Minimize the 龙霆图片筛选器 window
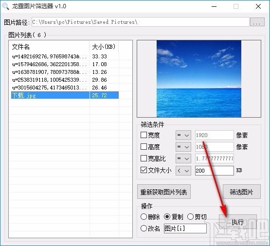Viewport: 270px width, 246px height. (214, 6)
